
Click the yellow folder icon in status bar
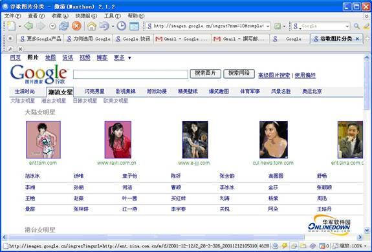303,246
